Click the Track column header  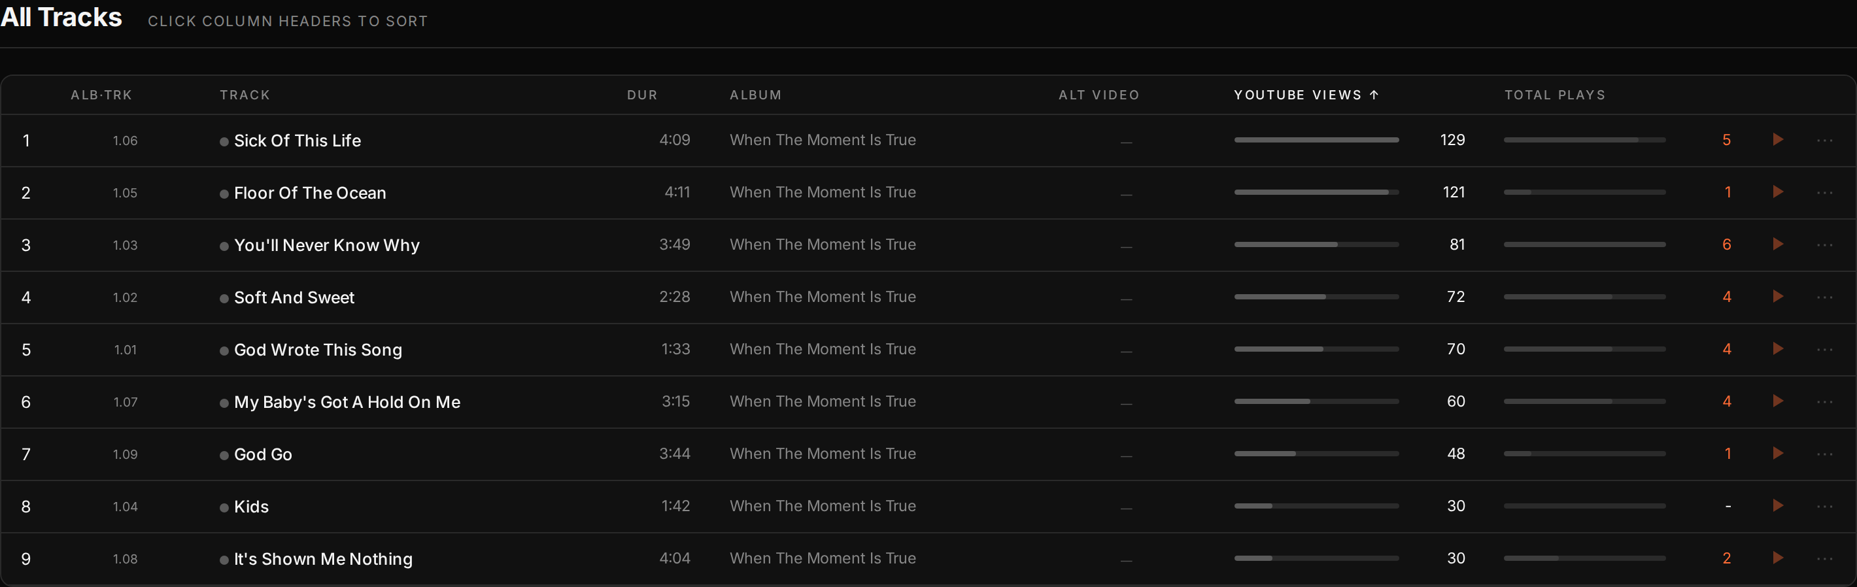click(245, 95)
